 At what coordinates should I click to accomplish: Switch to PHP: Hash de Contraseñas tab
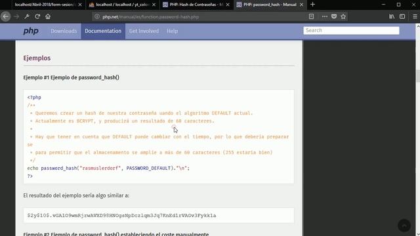(x=197, y=5)
